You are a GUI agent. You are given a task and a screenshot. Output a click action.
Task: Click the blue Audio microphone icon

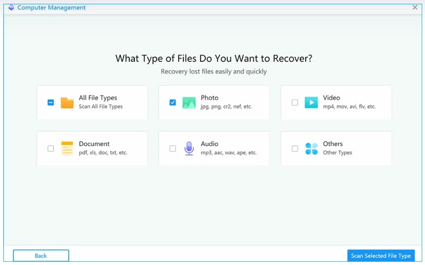point(189,148)
